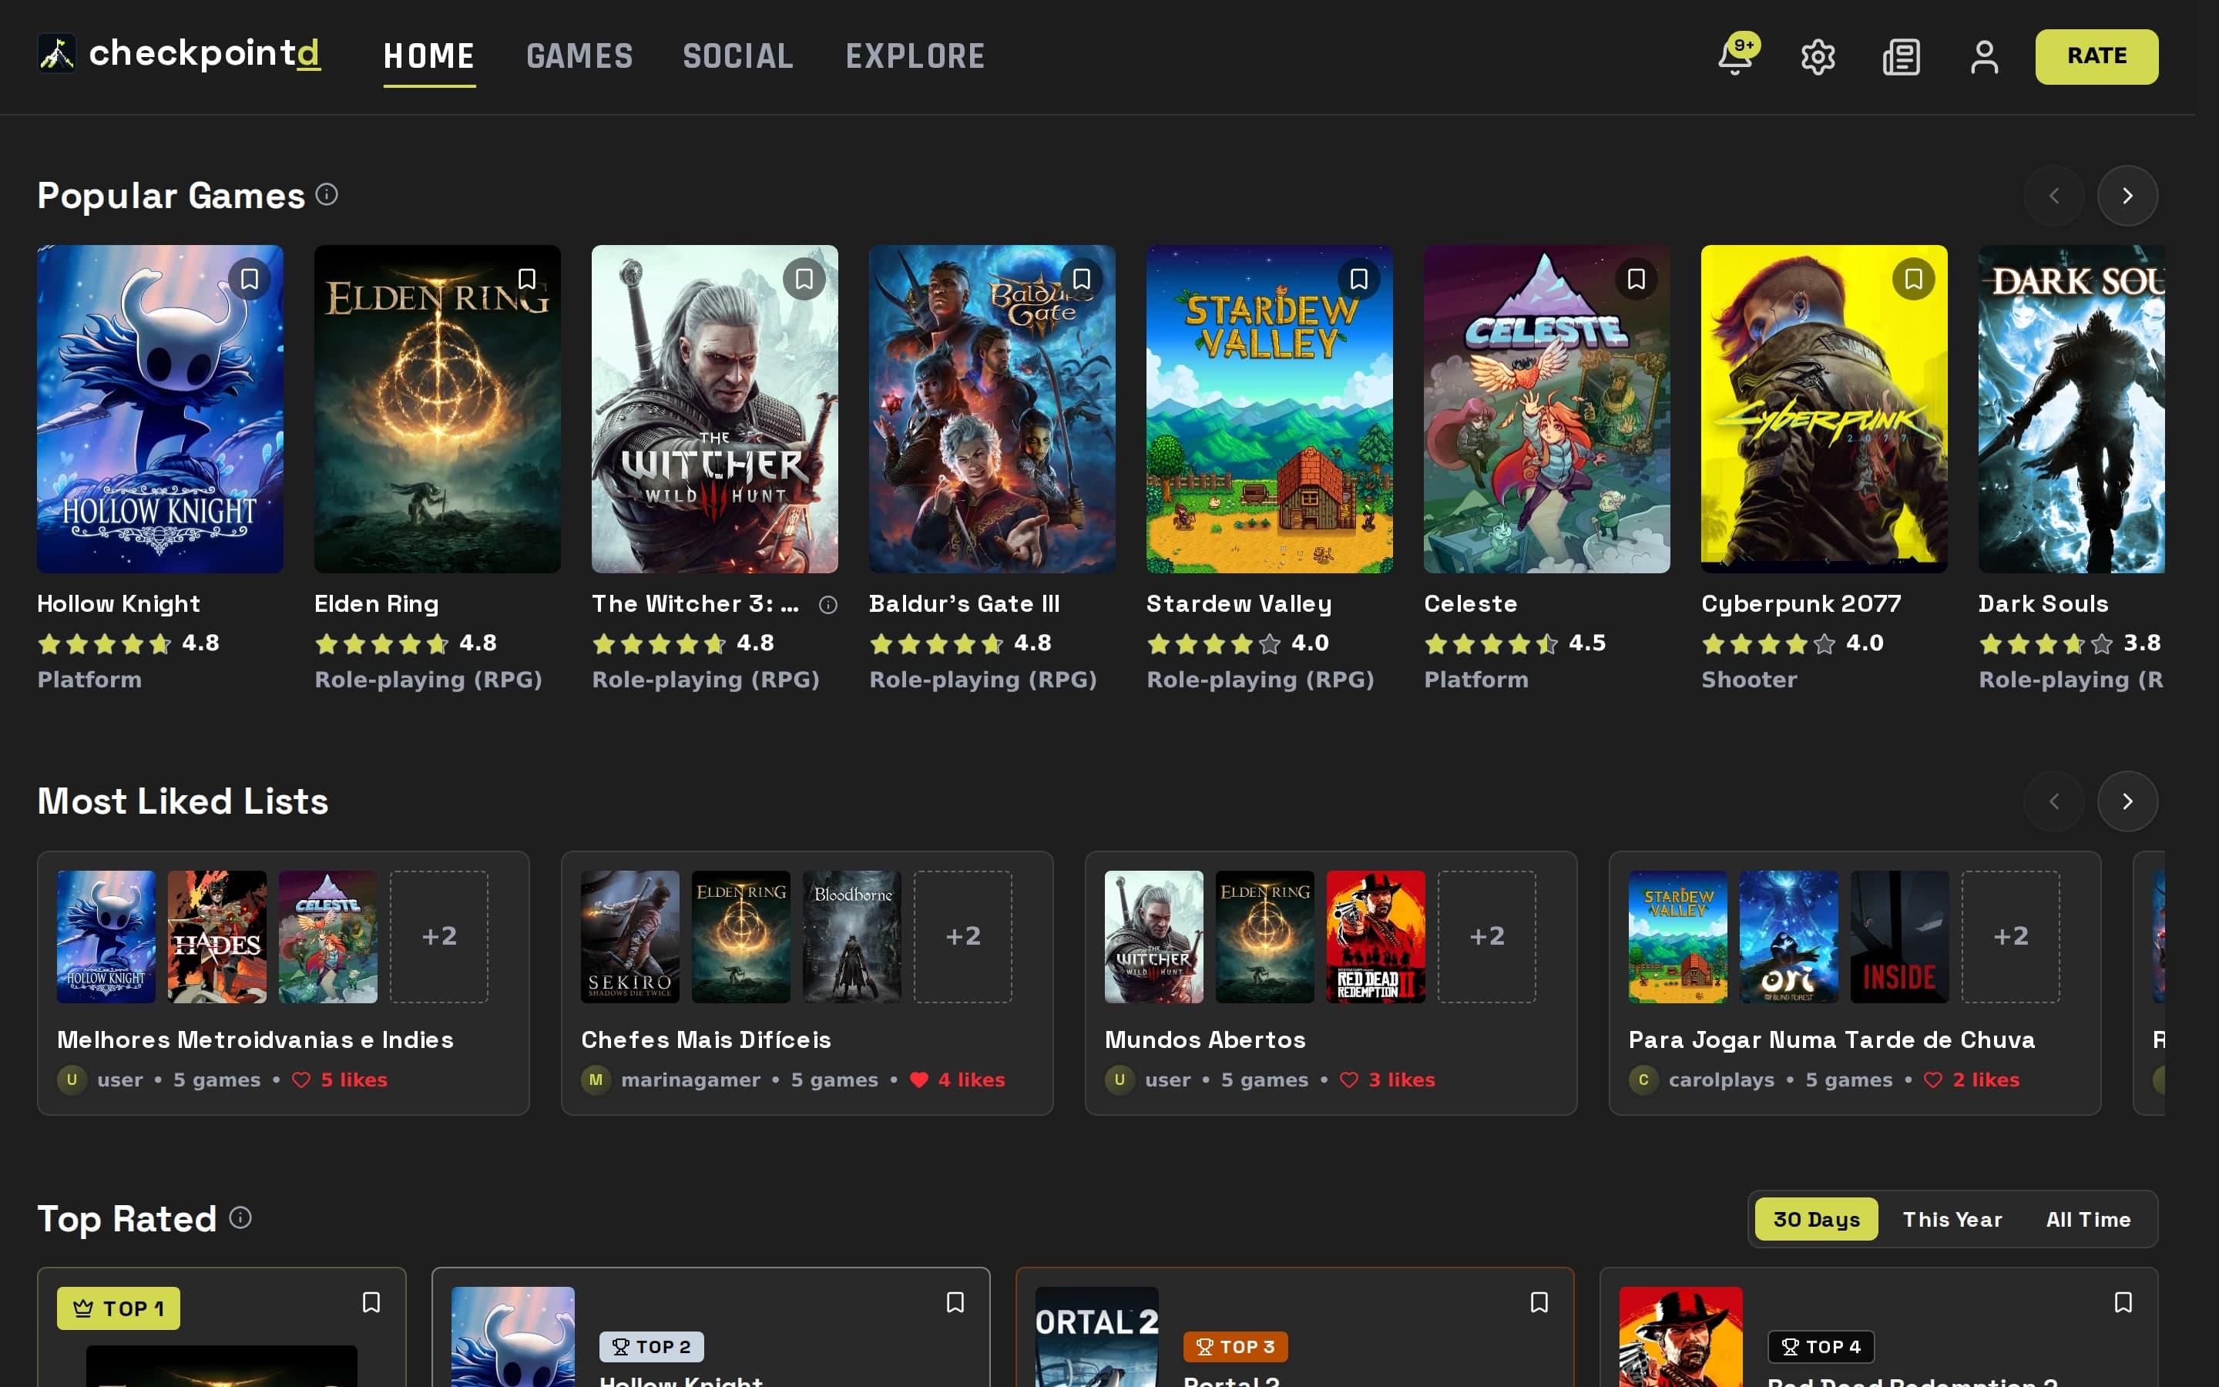
Task: Bookmark the TOP 3 Portal 2 card
Action: pos(1539,1302)
